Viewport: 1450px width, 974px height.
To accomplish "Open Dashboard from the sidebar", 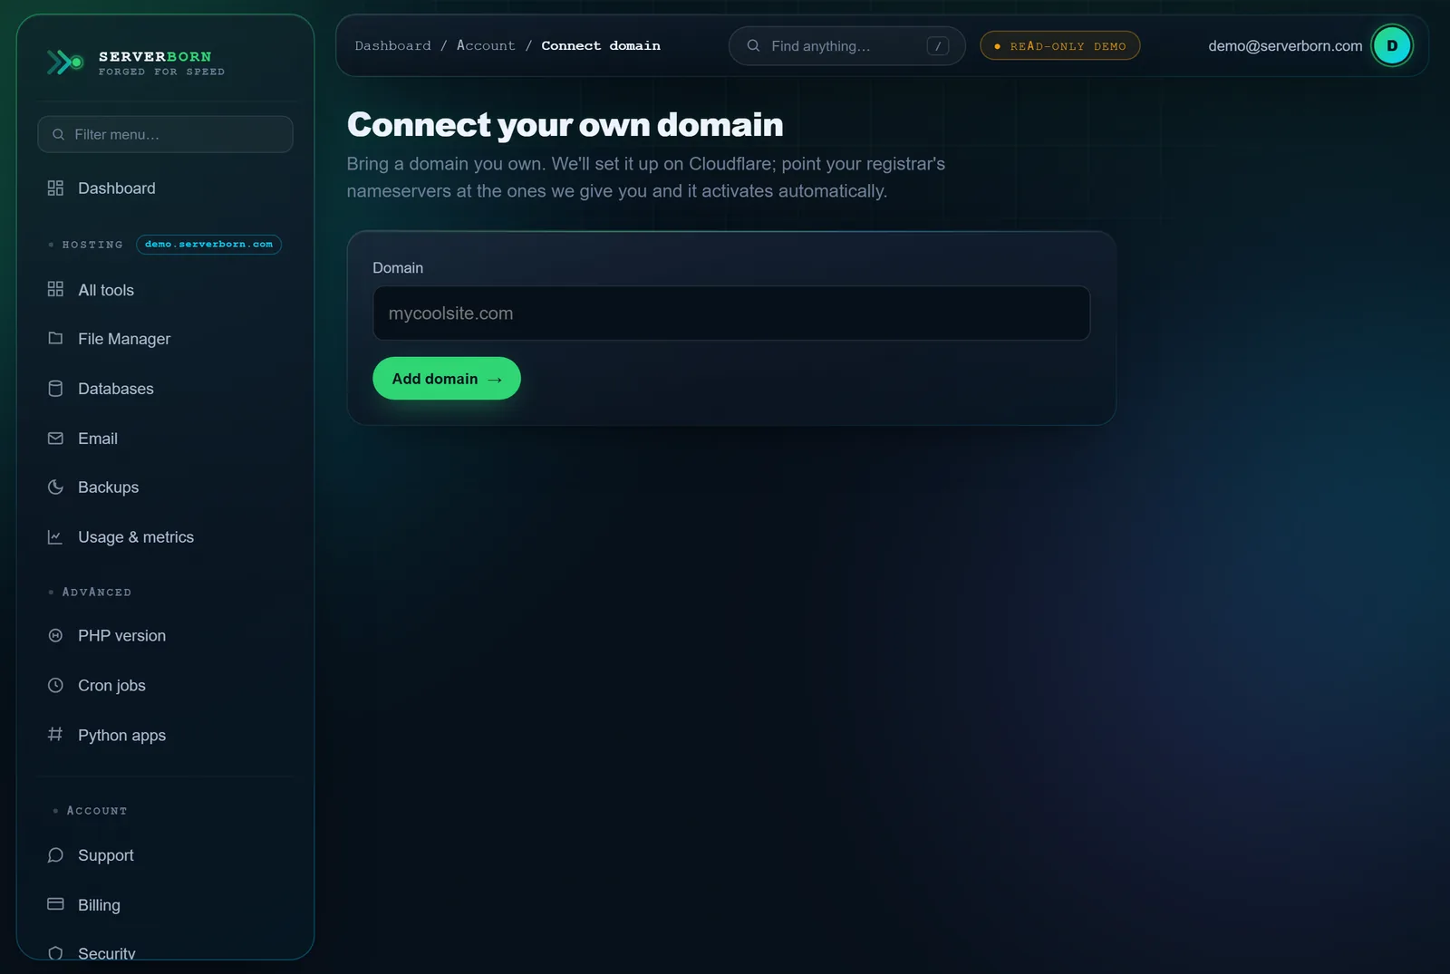I will click(165, 188).
